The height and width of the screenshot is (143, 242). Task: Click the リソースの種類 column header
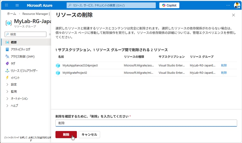tap(134, 57)
